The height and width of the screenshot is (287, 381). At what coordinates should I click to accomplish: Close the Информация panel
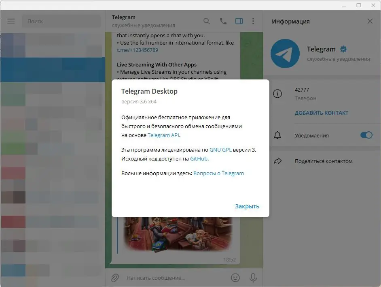coord(370,21)
